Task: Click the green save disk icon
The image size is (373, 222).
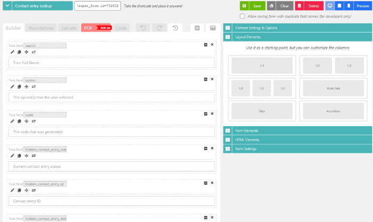Action: (244, 6)
